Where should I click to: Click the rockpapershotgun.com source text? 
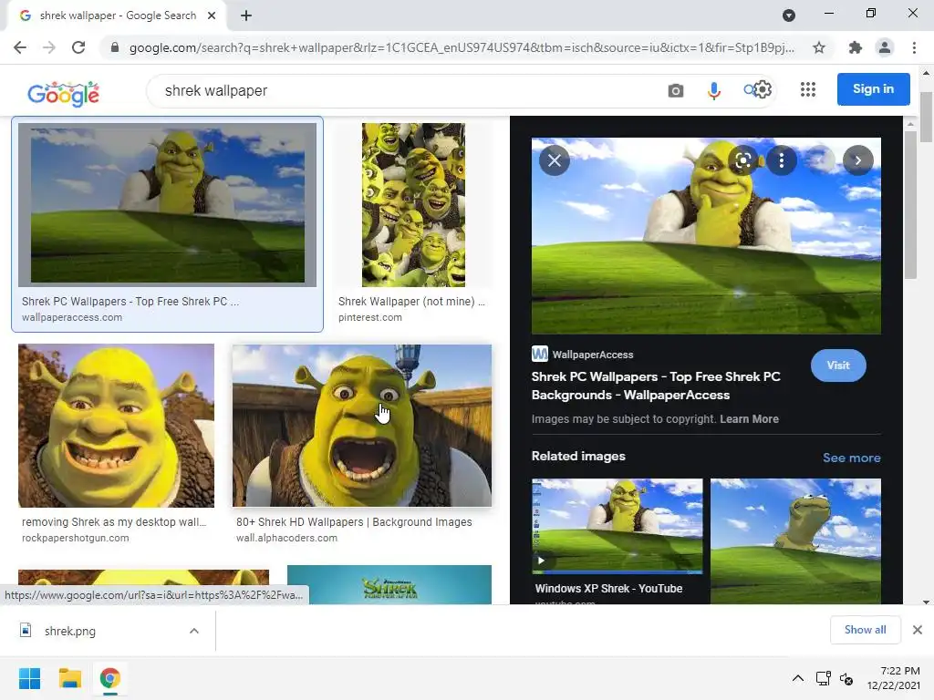(x=75, y=538)
